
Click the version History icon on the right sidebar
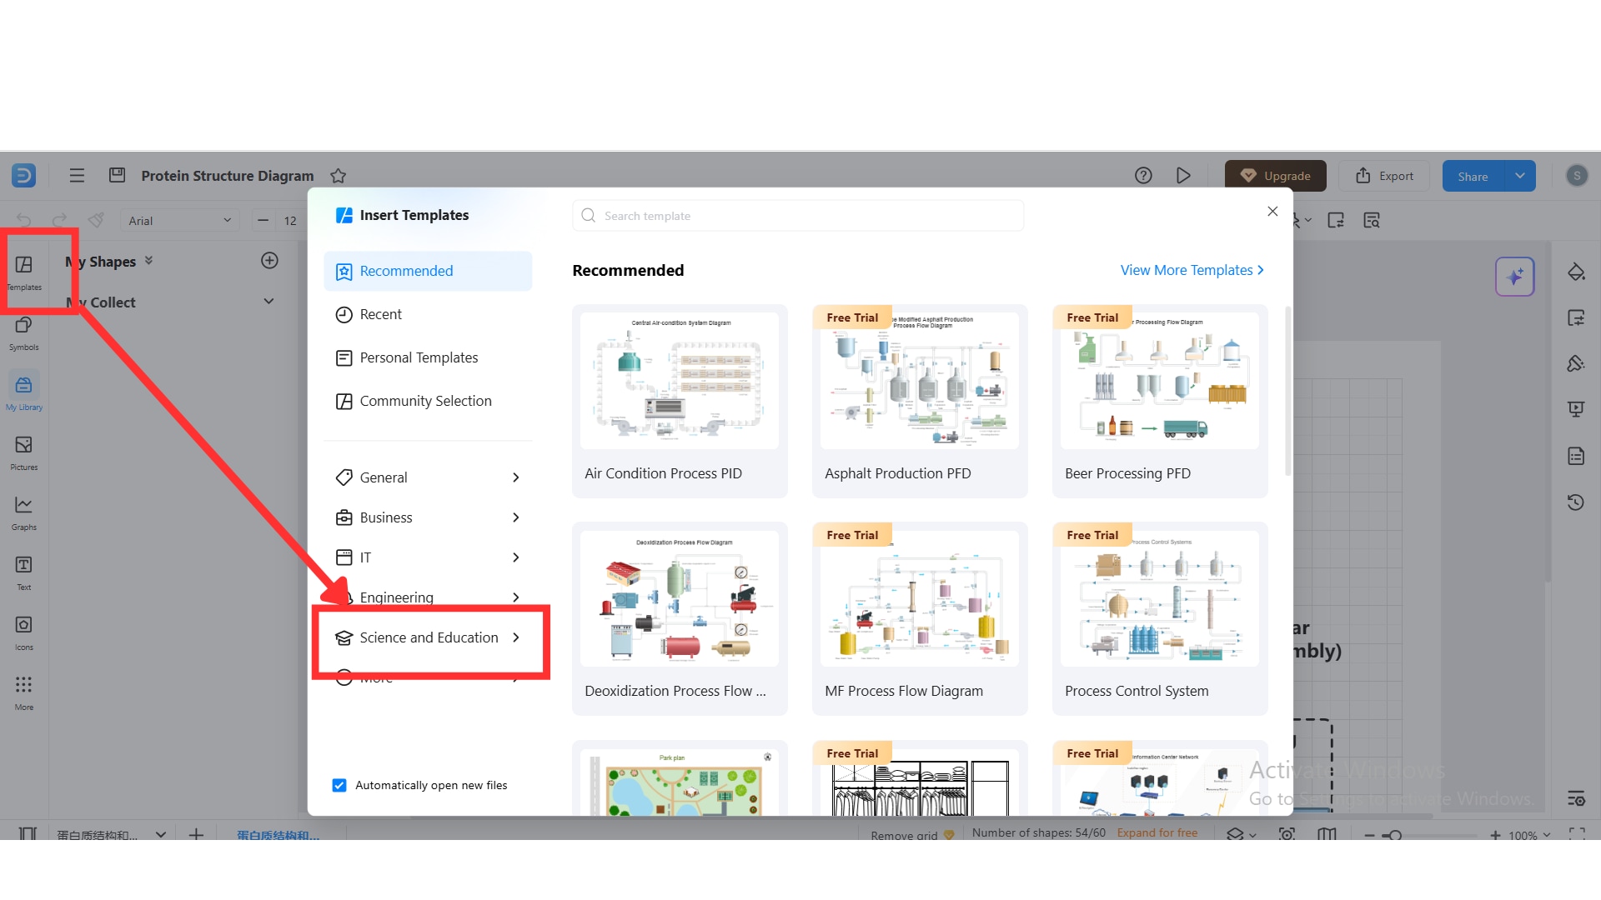point(1576,502)
